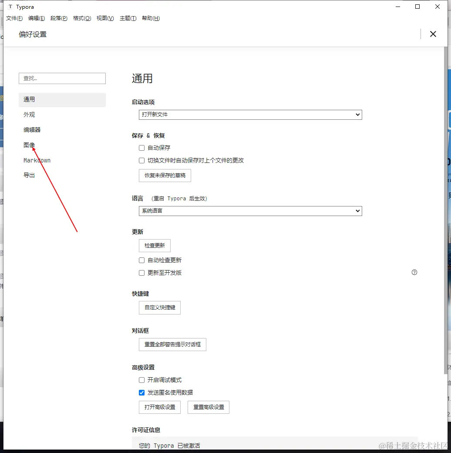Click the 自定义快捷键 button
This screenshot has height=453, width=451.
[160, 308]
